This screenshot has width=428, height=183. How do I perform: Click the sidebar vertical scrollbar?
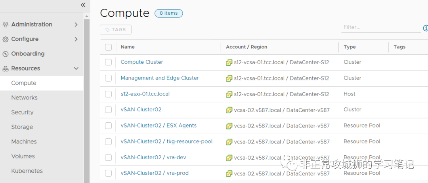click(x=87, y=99)
